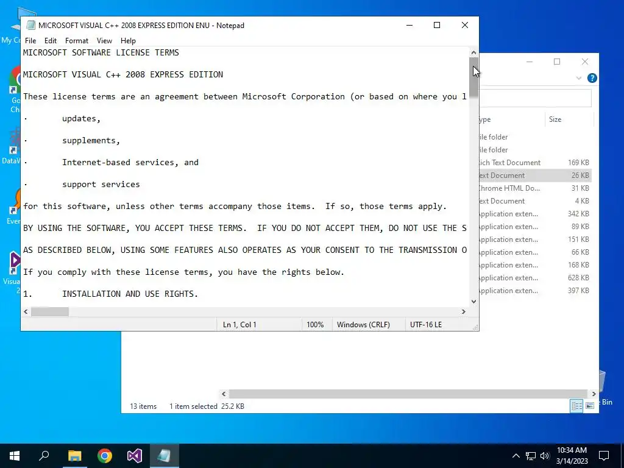This screenshot has height=468, width=624.
Task: Click the Notepad taskbar icon
Action: 165,456
